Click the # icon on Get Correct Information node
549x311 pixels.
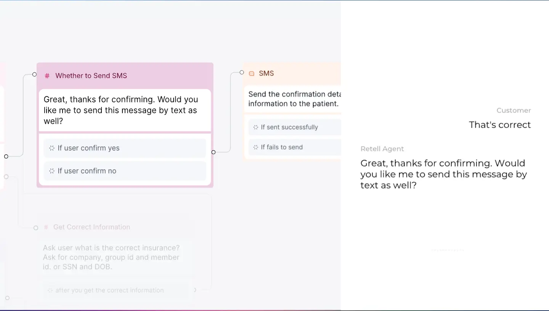coord(45,227)
